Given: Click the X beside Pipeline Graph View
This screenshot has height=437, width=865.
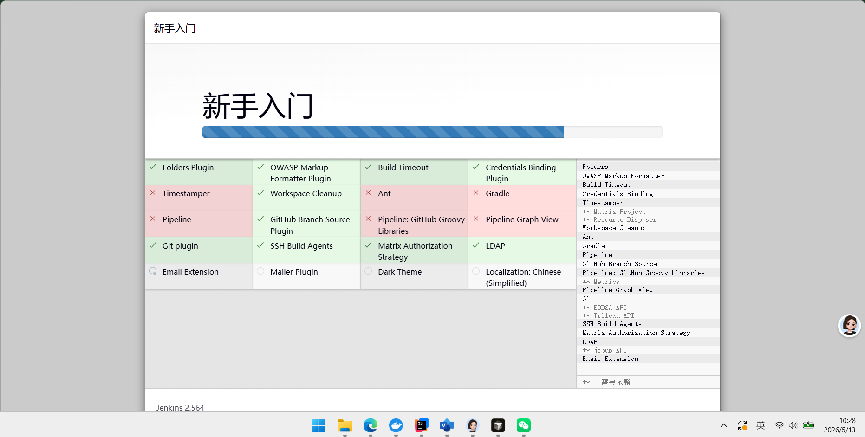Looking at the screenshot, I should [476, 218].
